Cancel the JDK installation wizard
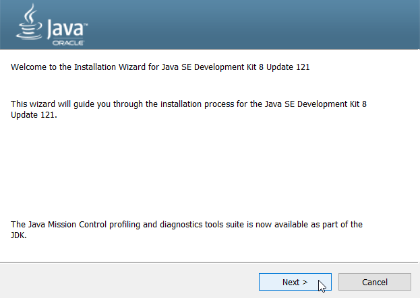This screenshot has height=298, width=420. click(374, 282)
